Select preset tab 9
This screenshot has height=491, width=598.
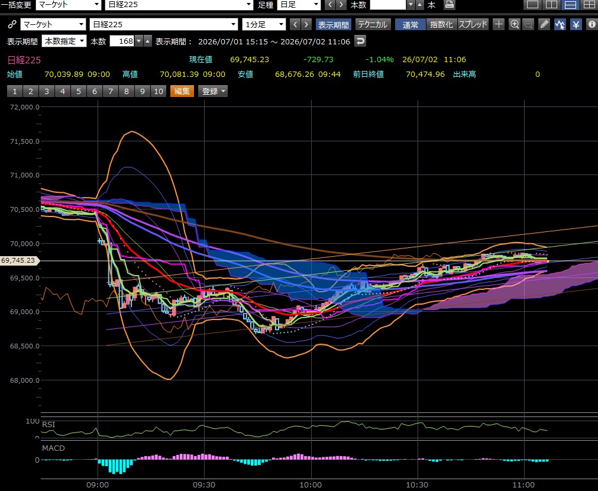tap(143, 91)
